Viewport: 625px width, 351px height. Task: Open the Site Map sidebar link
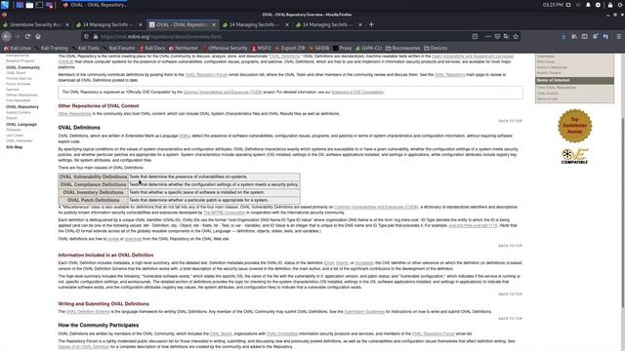pos(14,147)
